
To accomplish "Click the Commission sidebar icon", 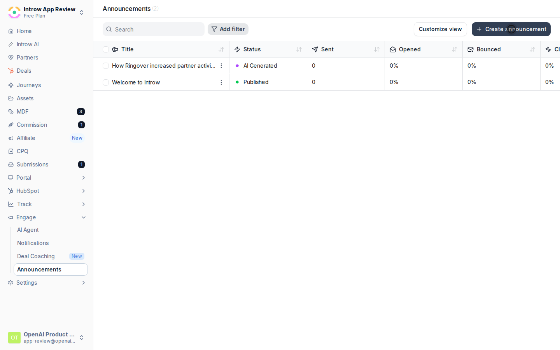I will (x=11, y=125).
